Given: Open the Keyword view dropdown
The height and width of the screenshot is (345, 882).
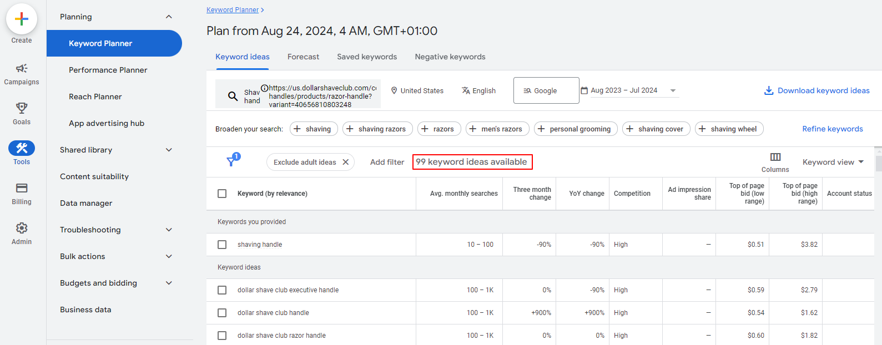Looking at the screenshot, I should pos(833,162).
